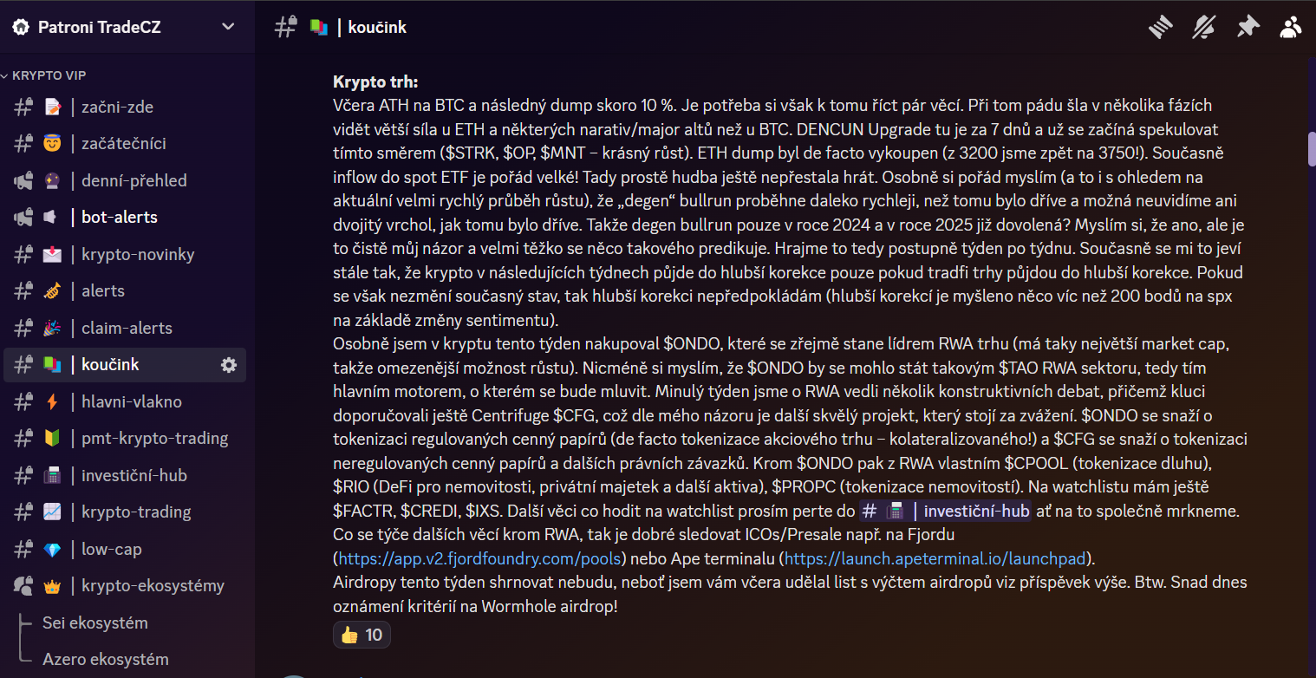Screen dimensions: 1316x678
Task: Click the investiční-hub channel mention
Action: point(944,511)
